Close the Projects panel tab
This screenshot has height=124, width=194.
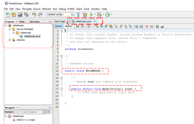click(16, 22)
